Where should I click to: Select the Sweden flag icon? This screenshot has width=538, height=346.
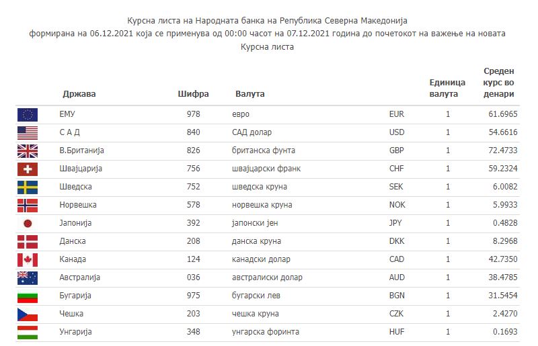[28, 187]
